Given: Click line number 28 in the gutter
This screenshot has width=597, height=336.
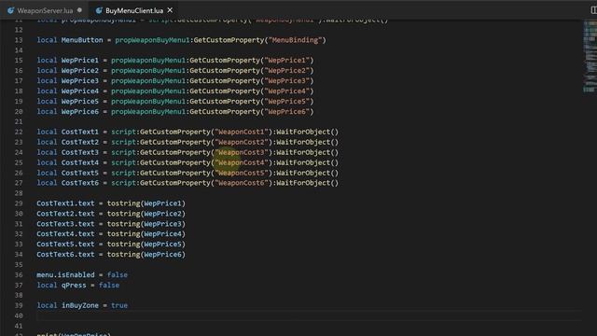Looking at the screenshot, I should click(19, 193).
